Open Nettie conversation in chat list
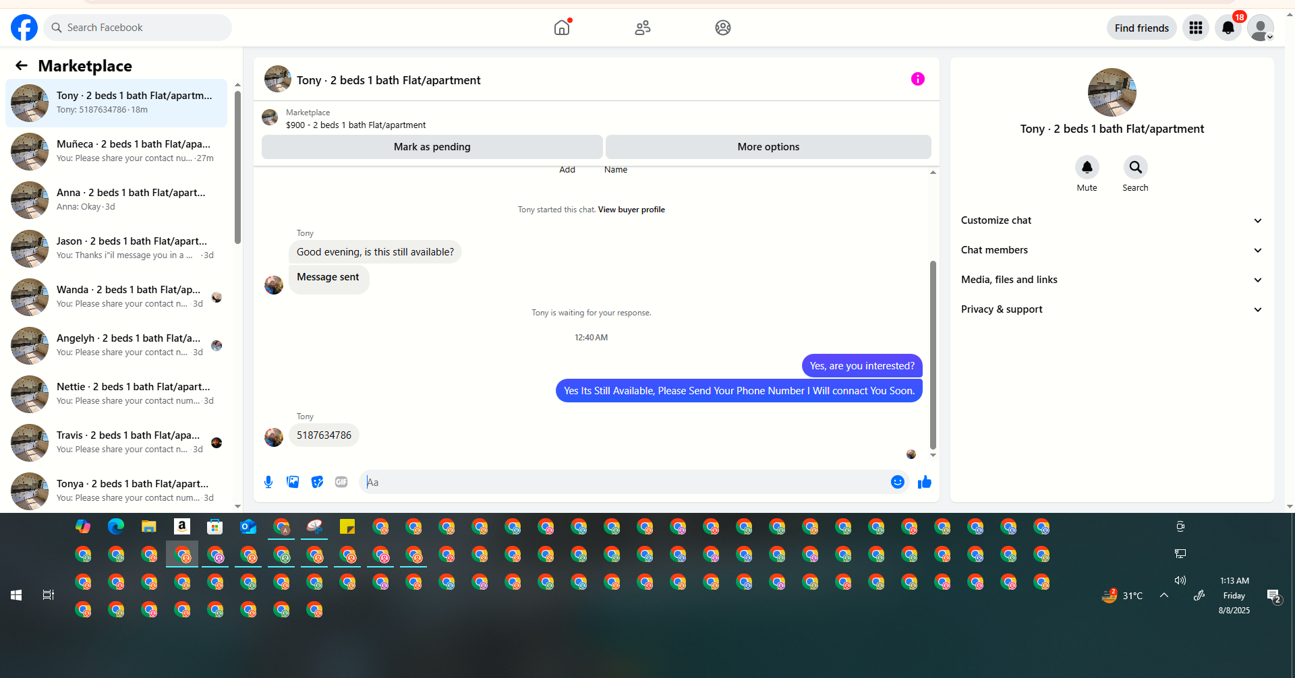Screen dimensions: 1295x678 [116, 394]
